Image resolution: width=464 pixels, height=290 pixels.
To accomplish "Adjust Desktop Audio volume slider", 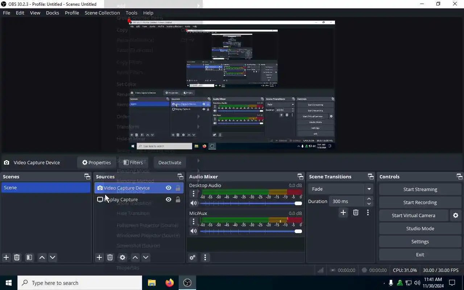I will coord(251,203).
